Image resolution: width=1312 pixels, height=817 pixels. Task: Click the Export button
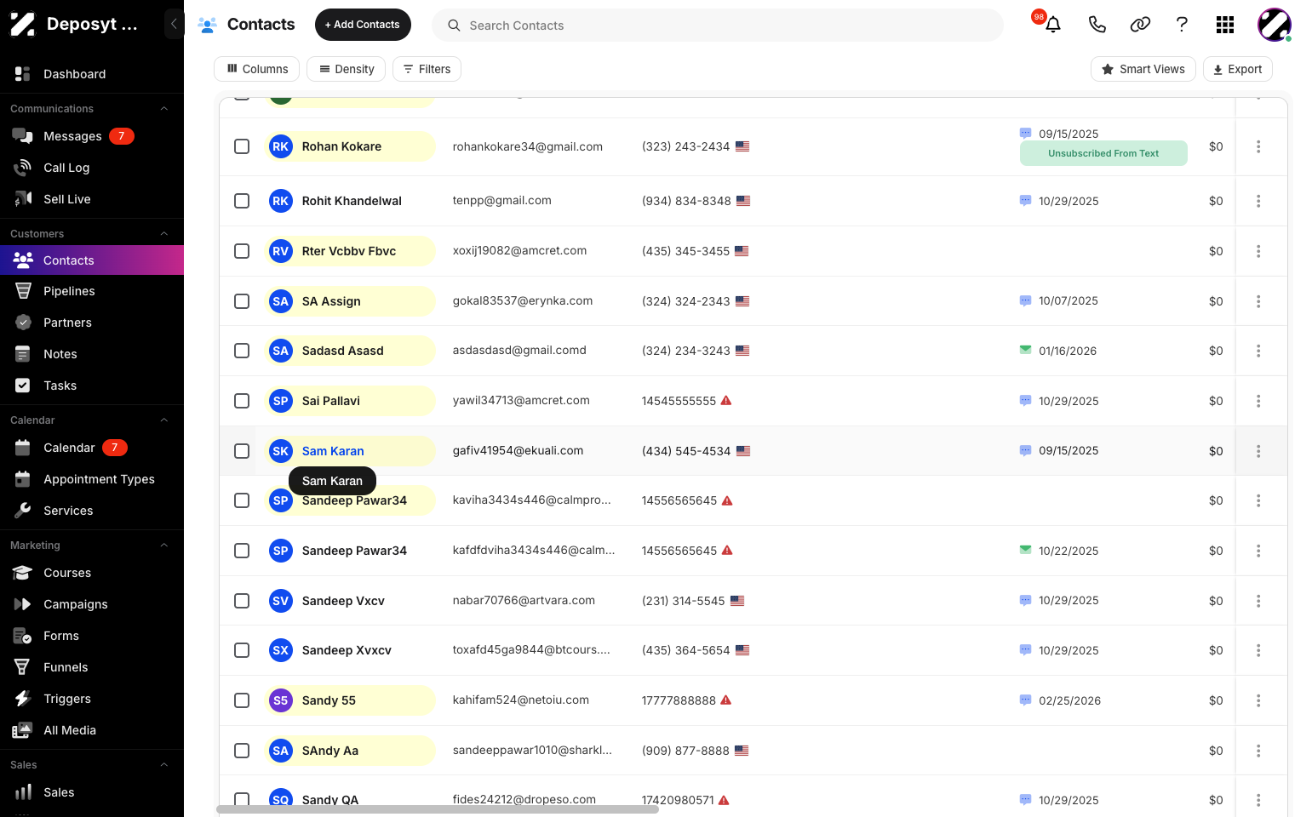click(x=1237, y=69)
